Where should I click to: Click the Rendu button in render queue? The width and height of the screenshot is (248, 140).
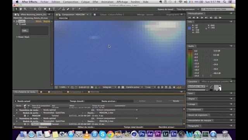(x=176, y=101)
